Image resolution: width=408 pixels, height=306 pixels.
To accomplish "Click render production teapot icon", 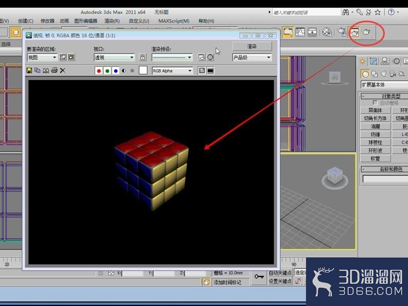I will pyautogui.click(x=366, y=32).
